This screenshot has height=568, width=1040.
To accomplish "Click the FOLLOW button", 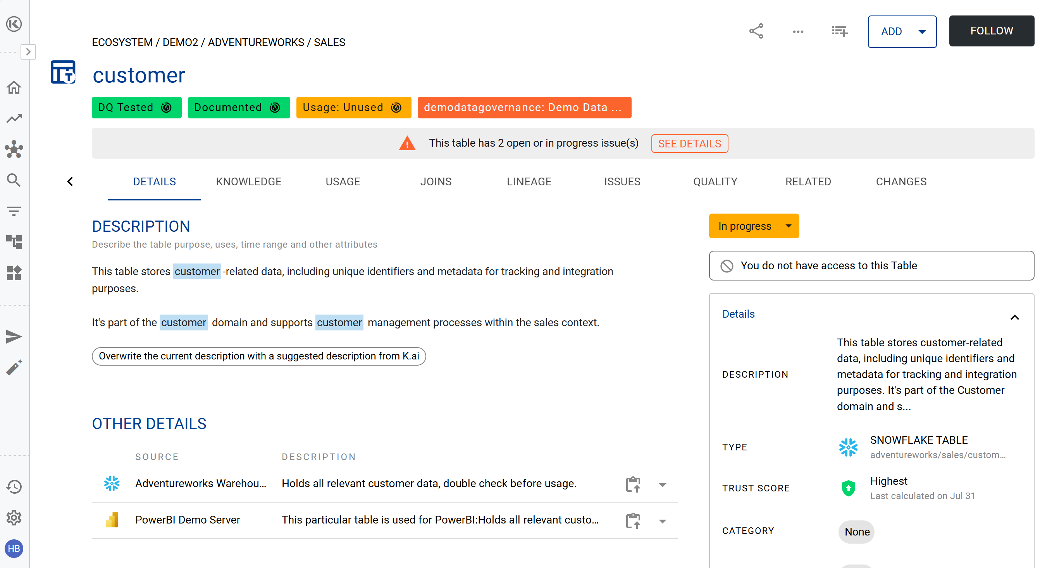I will [x=991, y=31].
